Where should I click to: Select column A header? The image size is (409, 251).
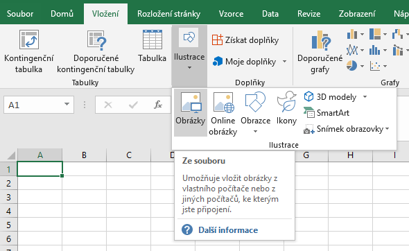(40, 155)
